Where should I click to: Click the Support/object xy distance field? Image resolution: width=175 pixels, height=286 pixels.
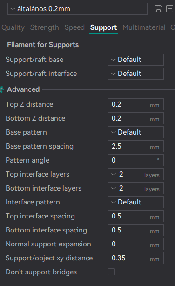point(136,258)
